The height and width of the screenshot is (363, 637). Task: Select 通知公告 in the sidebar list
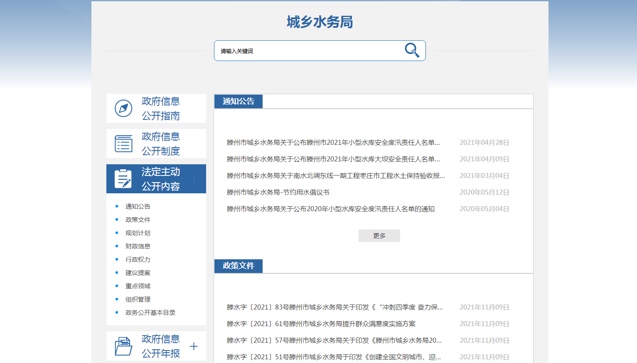138,206
